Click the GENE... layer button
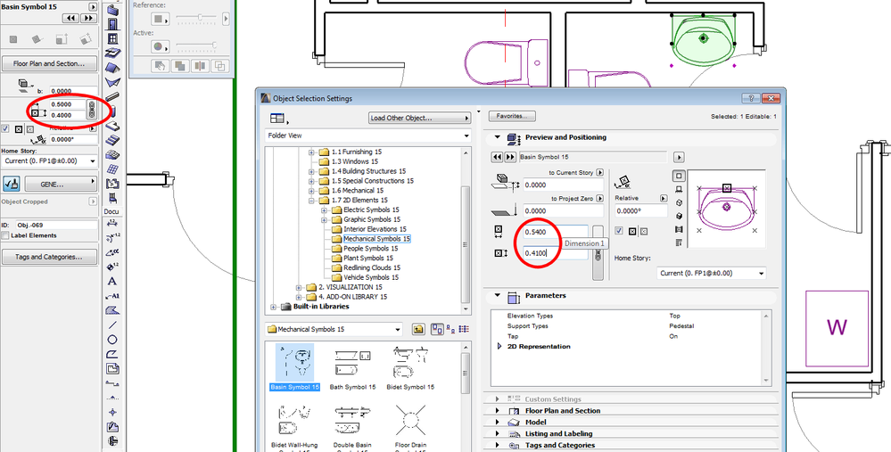 [x=61, y=184]
